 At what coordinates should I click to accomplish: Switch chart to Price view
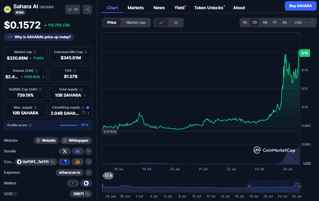coord(112,23)
